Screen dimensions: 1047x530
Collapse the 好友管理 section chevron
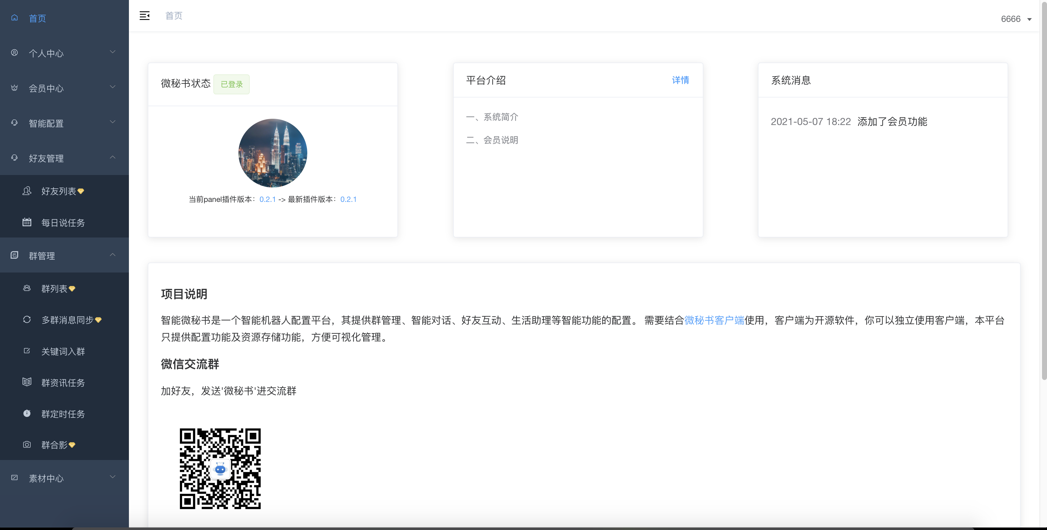113,157
